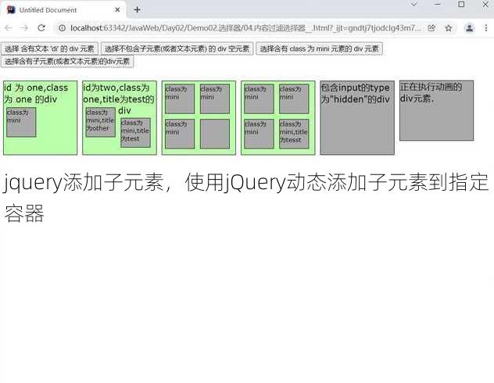The image size is (494, 383).
Task: Open a new tab with plus button
Action: tap(137, 9)
